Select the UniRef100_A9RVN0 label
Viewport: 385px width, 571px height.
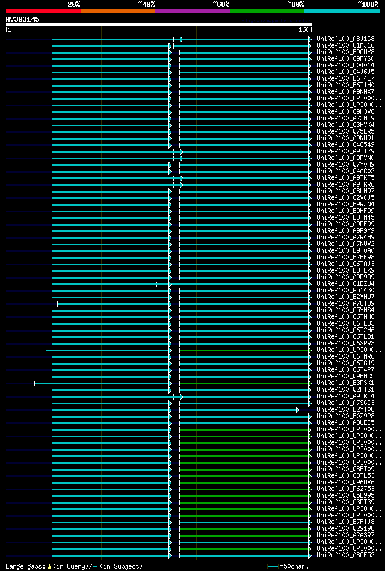[x=345, y=158]
